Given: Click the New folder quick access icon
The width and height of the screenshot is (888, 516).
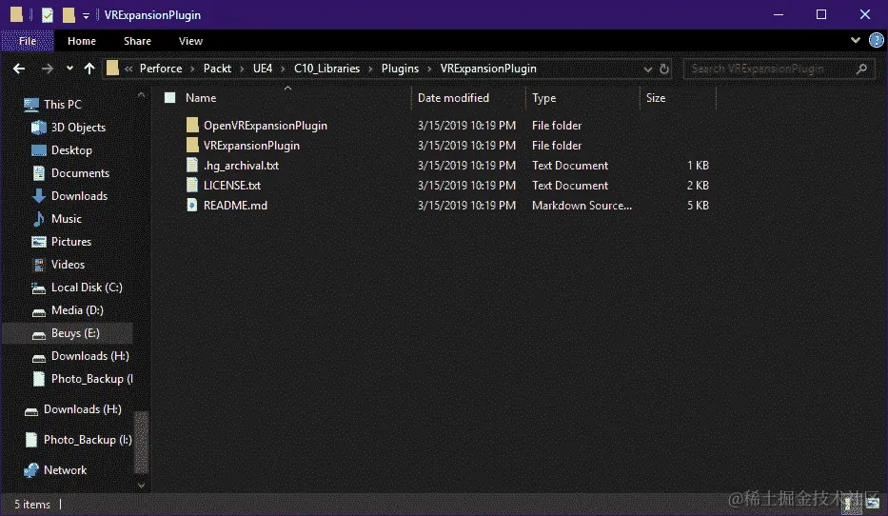Looking at the screenshot, I should (x=69, y=14).
